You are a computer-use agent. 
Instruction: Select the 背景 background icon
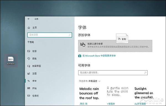pos(29,51)
